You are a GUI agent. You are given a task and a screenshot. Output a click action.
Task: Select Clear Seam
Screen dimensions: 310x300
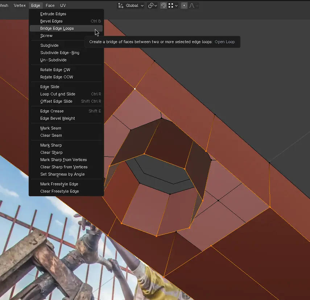(x=66, y=135)
